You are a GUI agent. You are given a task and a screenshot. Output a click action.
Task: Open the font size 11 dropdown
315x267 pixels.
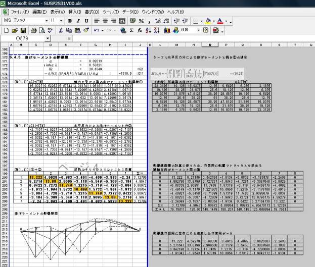coord(61,21)
